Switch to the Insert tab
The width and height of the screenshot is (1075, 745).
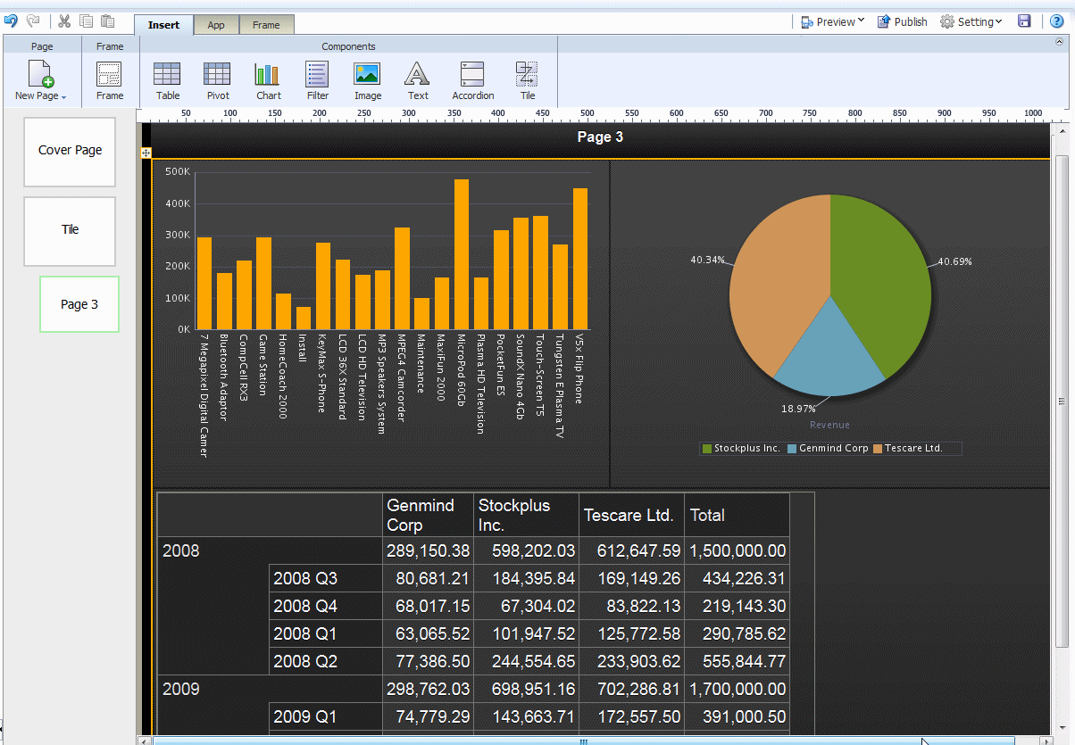point(163,25)
